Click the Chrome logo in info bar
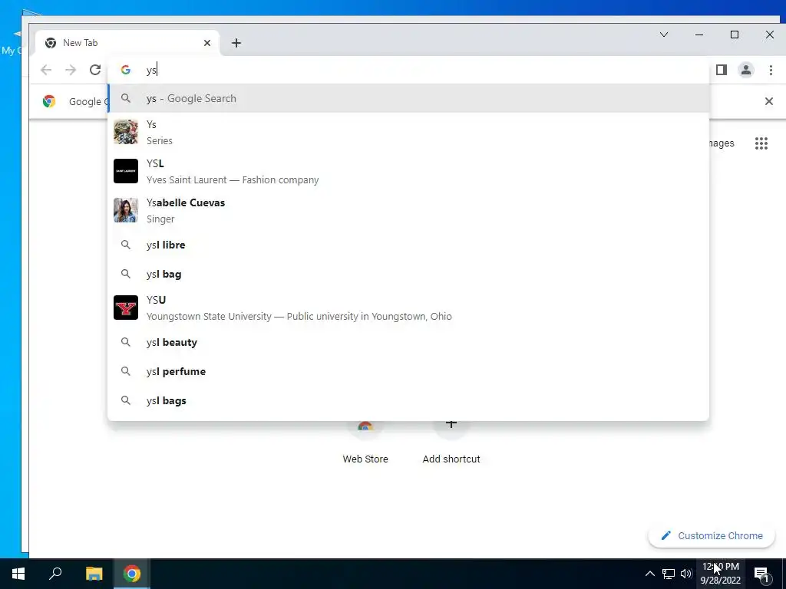This screenshot has width=786, height=589. tap(49, 101)
